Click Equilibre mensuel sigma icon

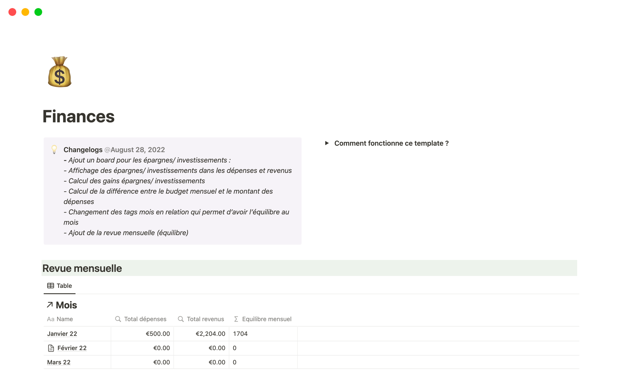(236, 319)
